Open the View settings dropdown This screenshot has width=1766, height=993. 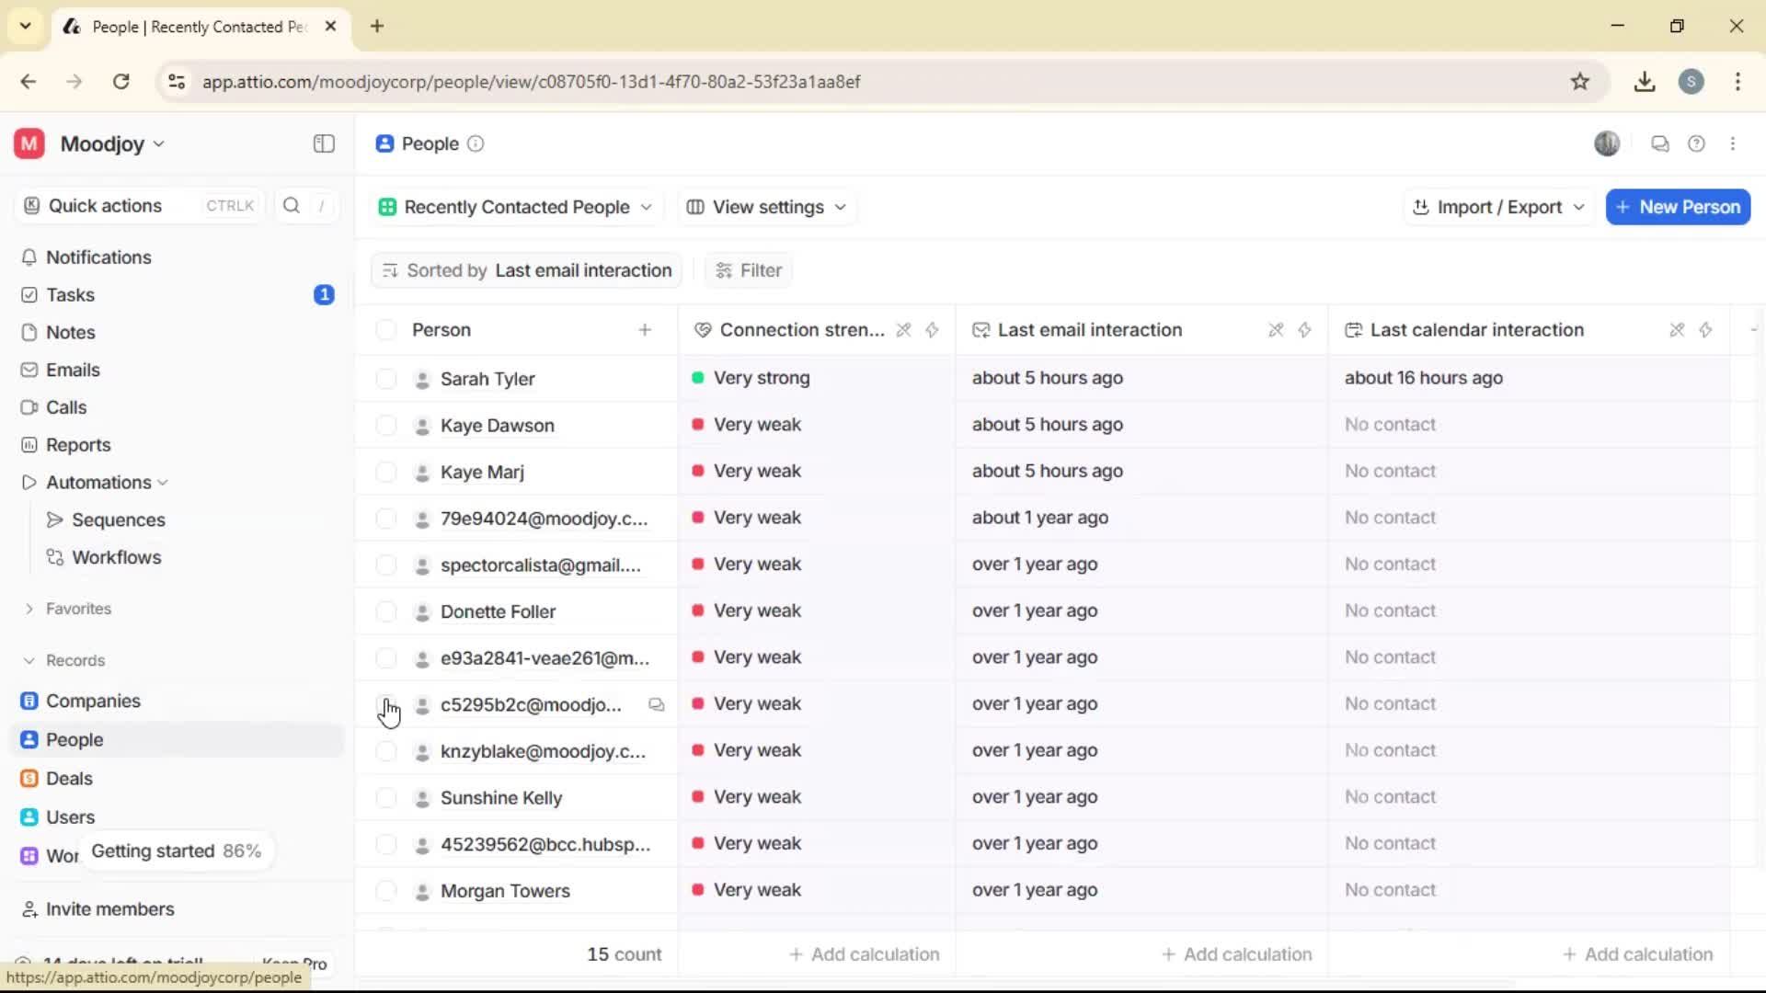click(x=766, y=207)
